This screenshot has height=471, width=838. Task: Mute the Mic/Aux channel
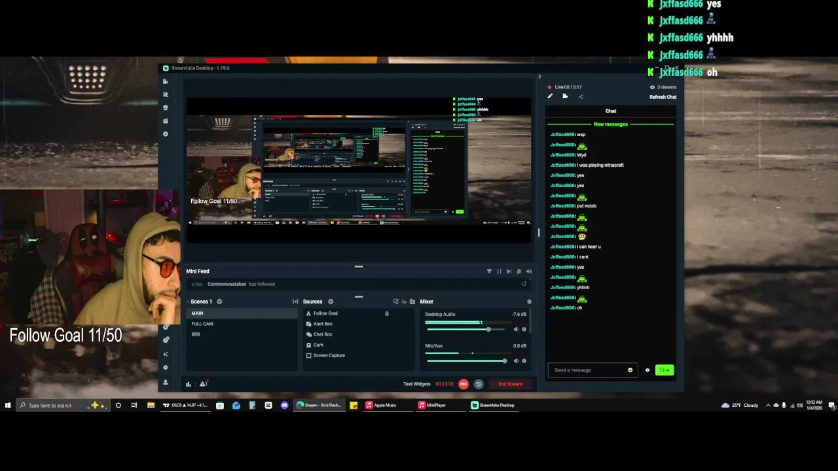tap(516, 360)
